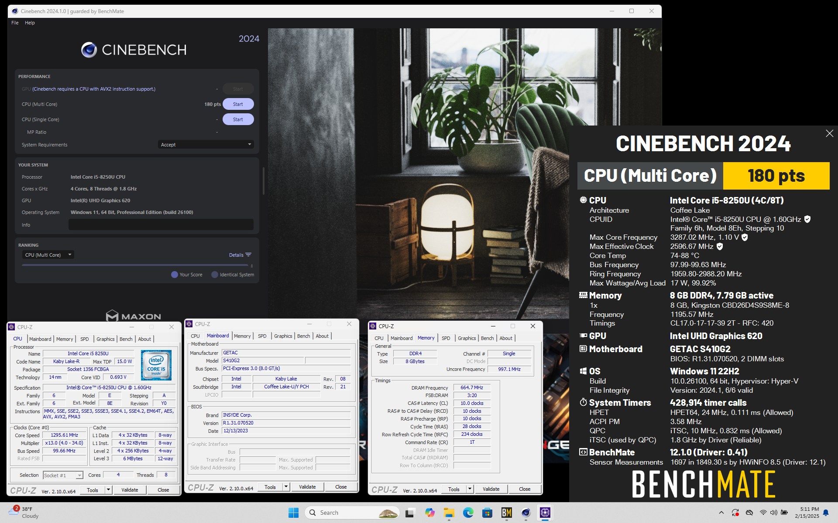Image resolution: width=838 pixels, height=523 pixels.
Task: Show hidden system tray icons
Action: [721, 513]
